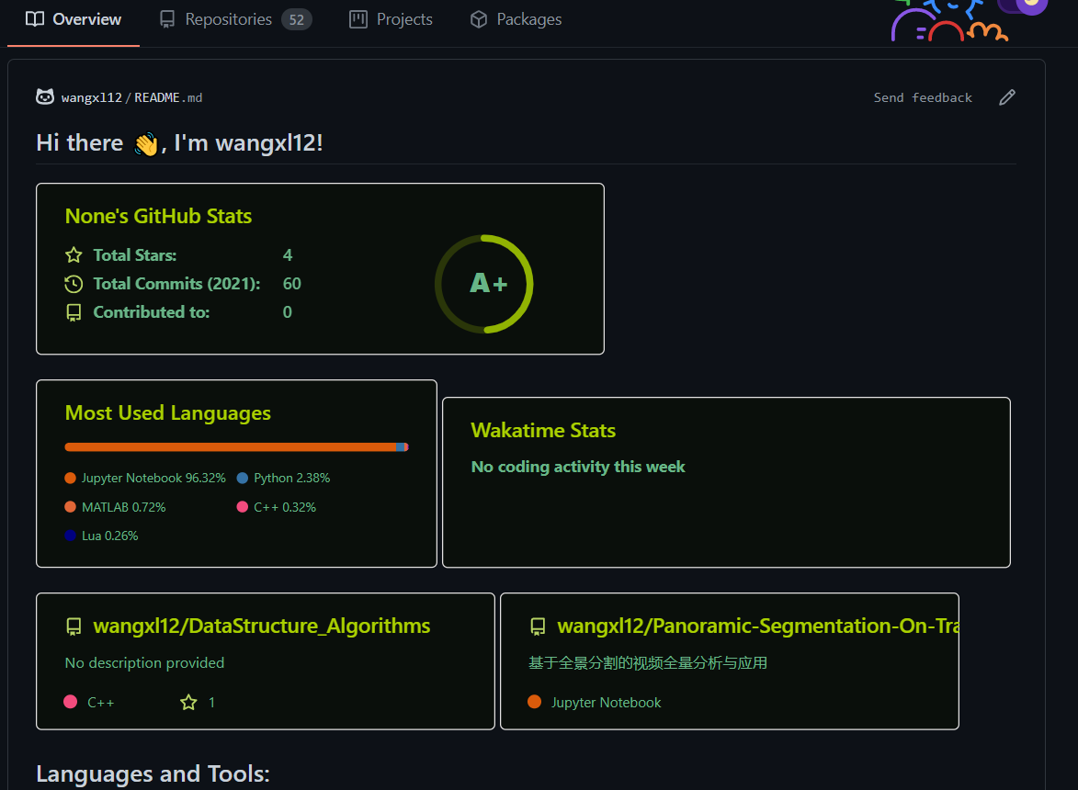Click the Overview book icon
Image resolution: width=1078 pixels, height=790 pixels.
pos(35,19)
